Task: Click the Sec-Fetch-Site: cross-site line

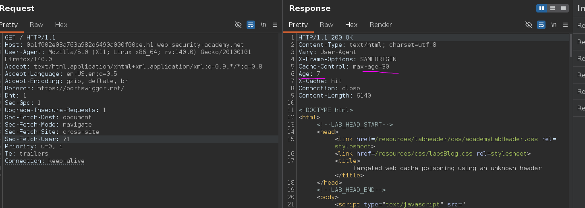Action: point(52,132)
